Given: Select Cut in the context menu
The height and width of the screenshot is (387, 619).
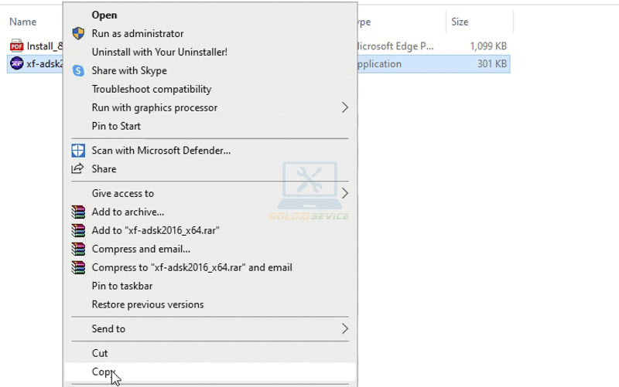Looking at the screenshot, I should coord(100,353).
